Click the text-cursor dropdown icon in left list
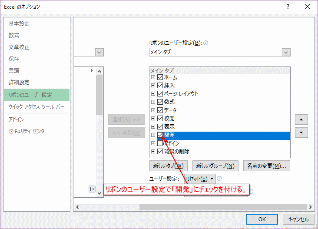This screenshot has width=318, height=229. [92, 189]
